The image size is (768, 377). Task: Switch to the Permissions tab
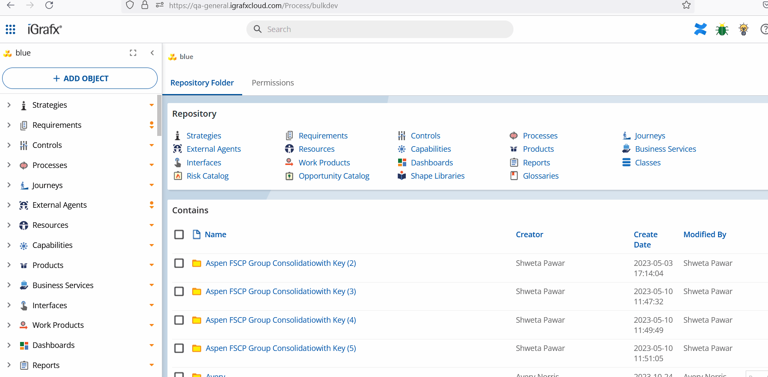[273, 83]
